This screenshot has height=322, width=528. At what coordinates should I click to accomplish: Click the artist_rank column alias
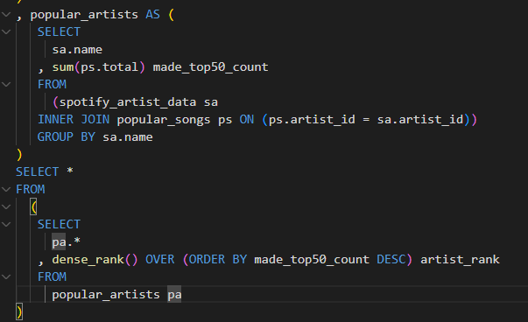(x=460, y=260)
